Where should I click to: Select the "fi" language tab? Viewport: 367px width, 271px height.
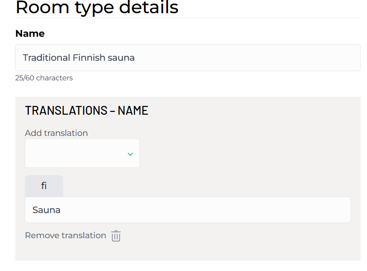(x=44, y=186)
